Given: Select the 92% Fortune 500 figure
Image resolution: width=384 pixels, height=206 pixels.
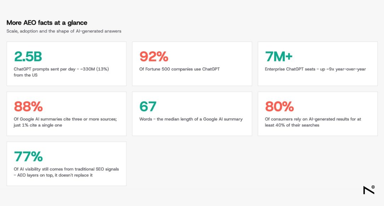Looking at the screenshot, I should pyautogui.click(x=154, y=57).
